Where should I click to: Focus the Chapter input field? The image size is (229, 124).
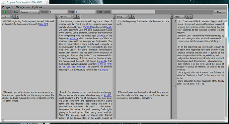58,12
